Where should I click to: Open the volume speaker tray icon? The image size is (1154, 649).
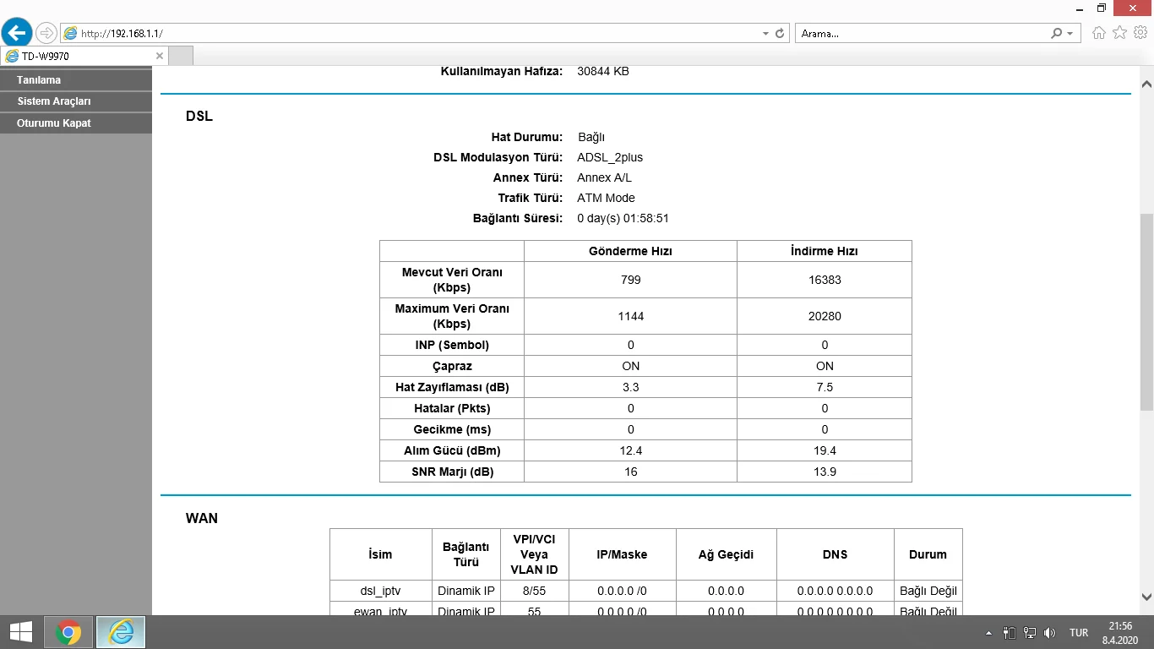pos(1050,632)
